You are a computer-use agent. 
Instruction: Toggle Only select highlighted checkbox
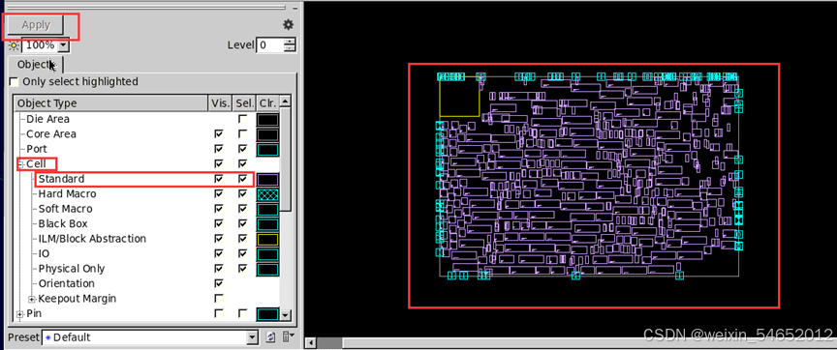click(14, 82)
